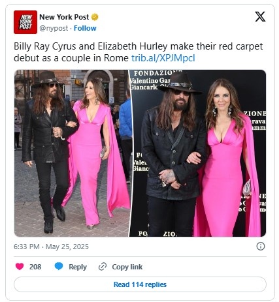This screenshot has width=279, height=302.
Task: Open the New York Post profile name
Action: pos(64,17)
